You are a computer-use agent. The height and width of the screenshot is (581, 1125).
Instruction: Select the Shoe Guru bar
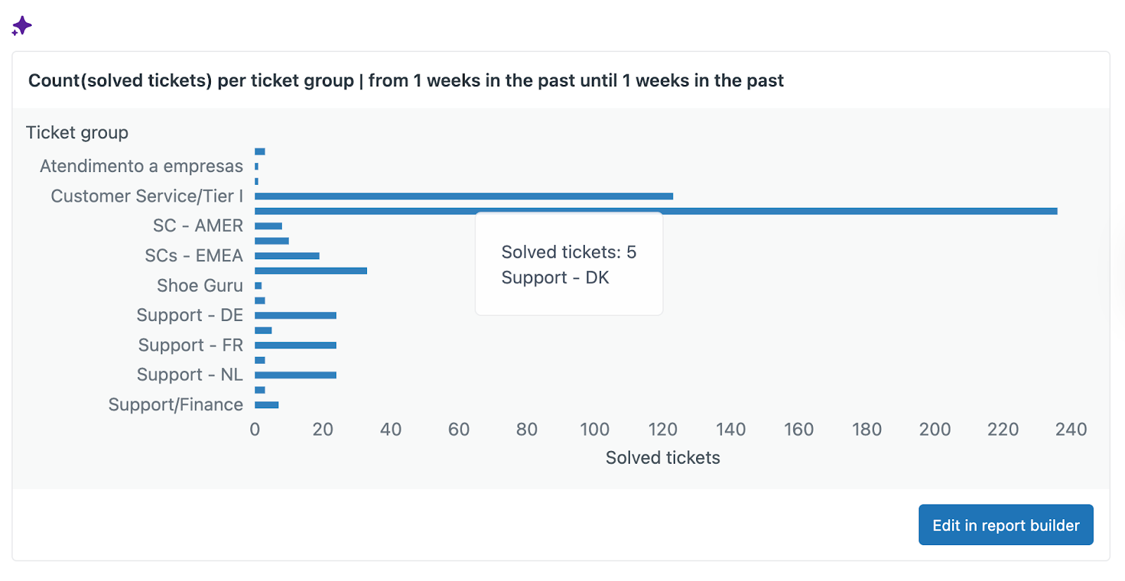258,286
